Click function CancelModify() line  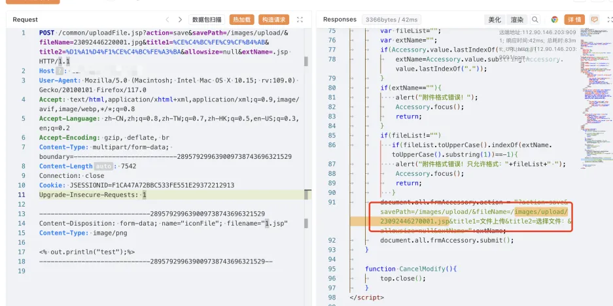pyautogui.click(x=411, y=269)
